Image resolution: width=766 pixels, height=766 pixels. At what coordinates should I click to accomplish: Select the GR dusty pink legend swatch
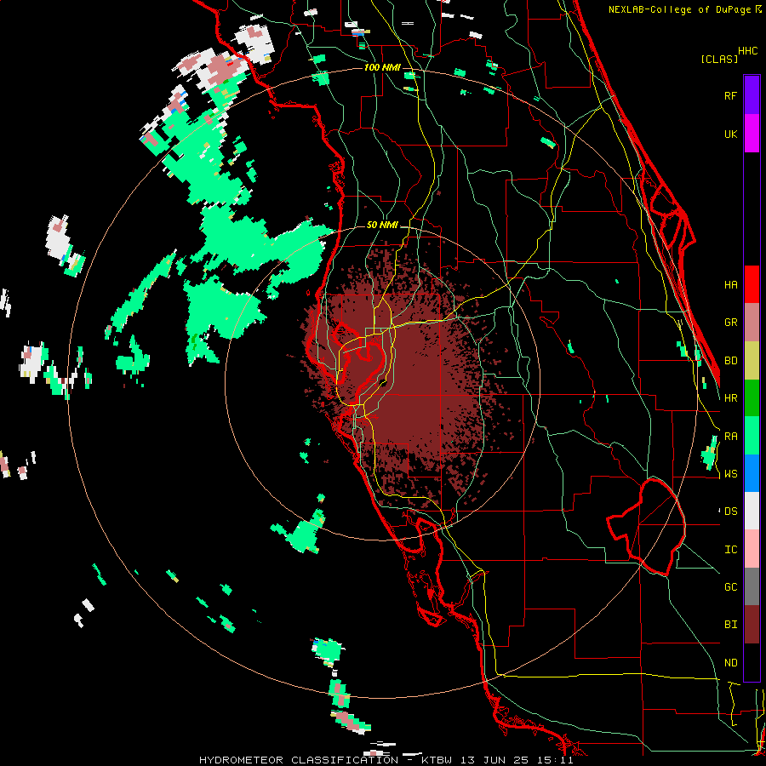[x=752, y=323]
